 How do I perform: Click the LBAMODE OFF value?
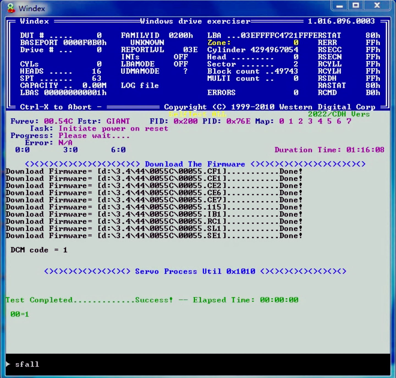pos(181,64)
